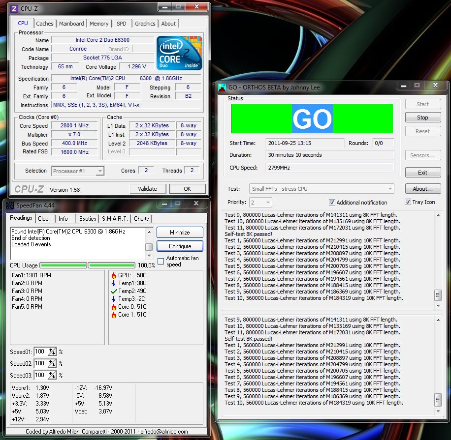Open the Charts tab in SpeedFan
The width and height of the screenshot is (451, 440).
[141, 219]
